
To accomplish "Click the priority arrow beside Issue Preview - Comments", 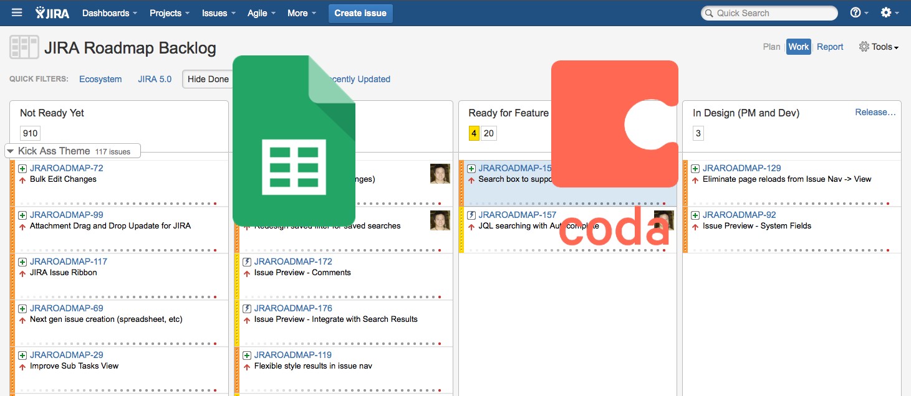I will [x=247, y=273].
